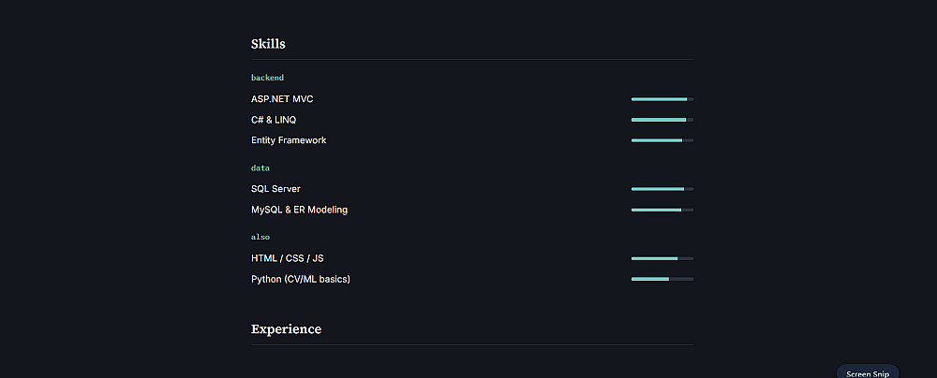937x378 pixels.
Task: Click the HTML / CSS / JS progress bar
Action: (662, 258)
